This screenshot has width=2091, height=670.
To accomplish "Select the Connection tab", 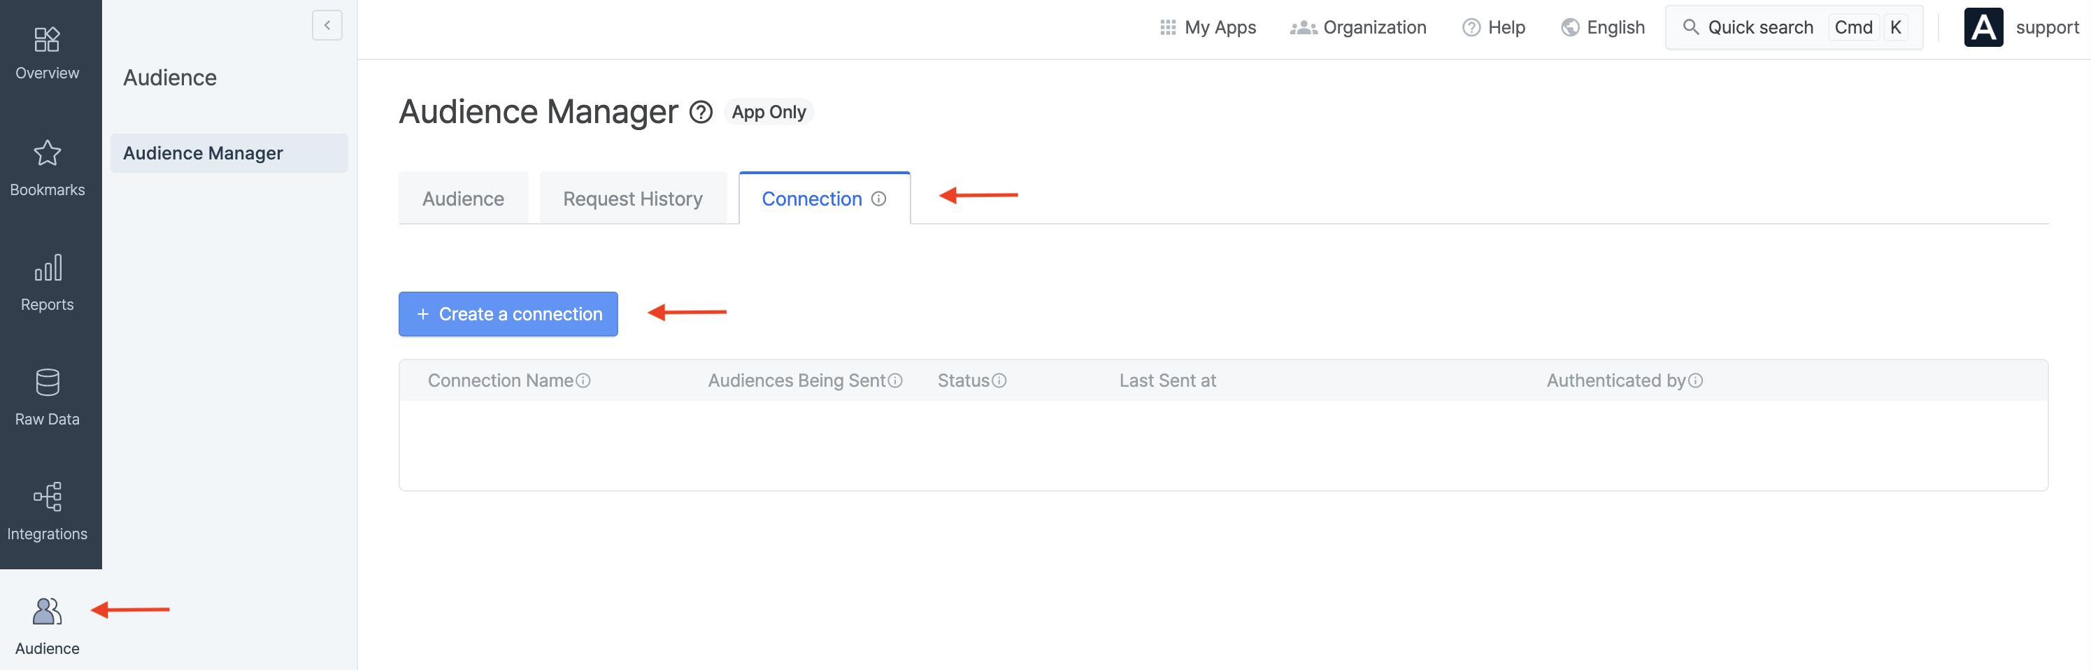I will pyautogui.click(x=825, y=198).
